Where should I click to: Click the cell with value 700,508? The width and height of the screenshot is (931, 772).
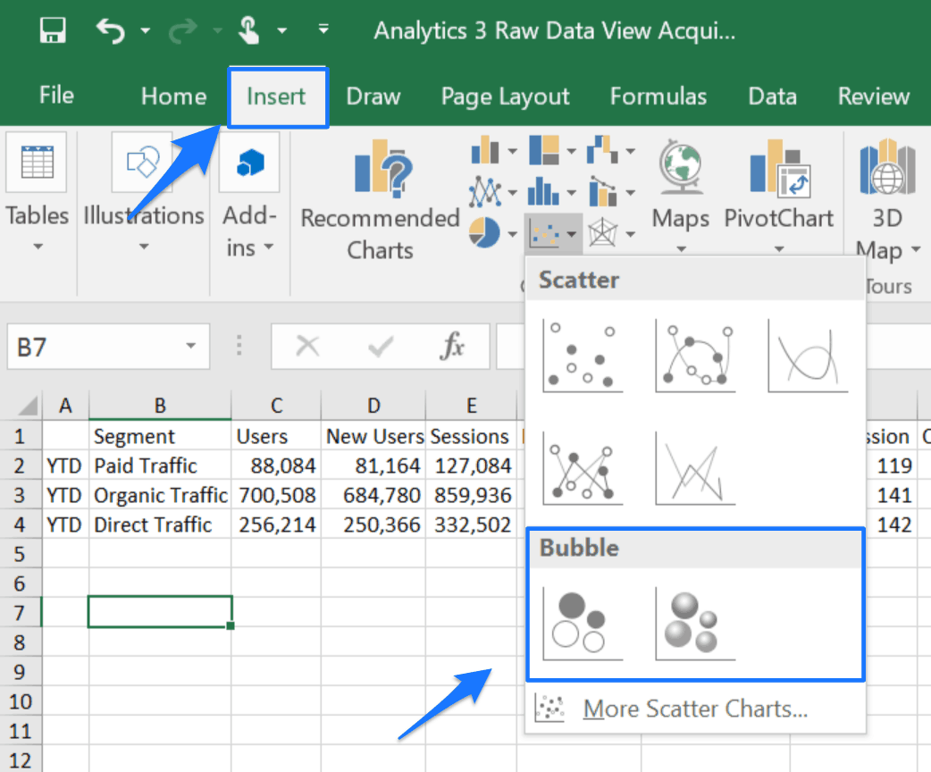pyautogui.click(x=276, y=495)
